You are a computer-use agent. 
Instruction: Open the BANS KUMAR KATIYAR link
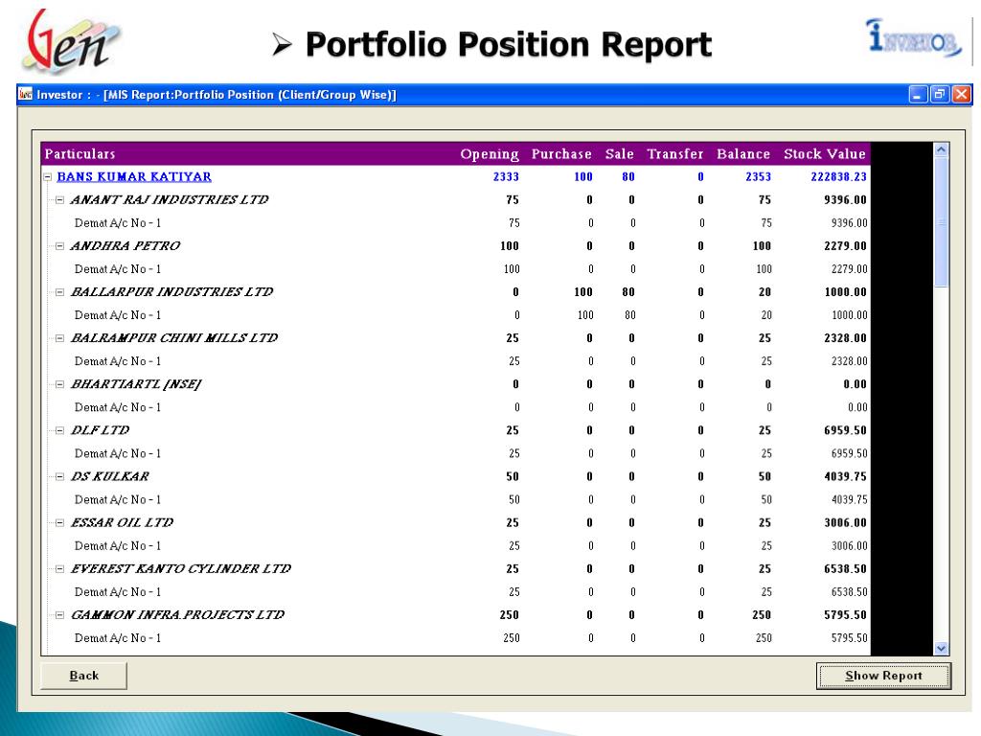click(x=134, y=177)
